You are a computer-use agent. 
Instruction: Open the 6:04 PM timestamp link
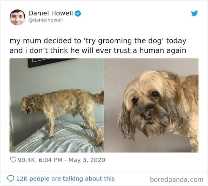click(51, 160)
